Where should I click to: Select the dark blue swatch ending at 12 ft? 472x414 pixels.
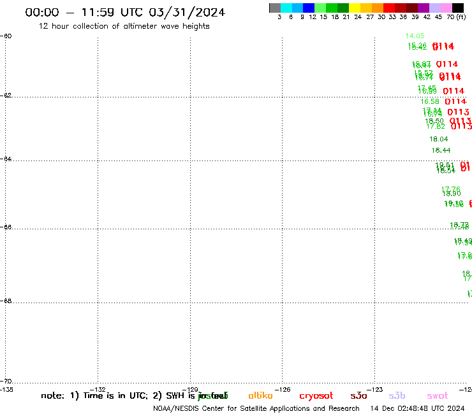pyautogui.click(x=309, y=8)
